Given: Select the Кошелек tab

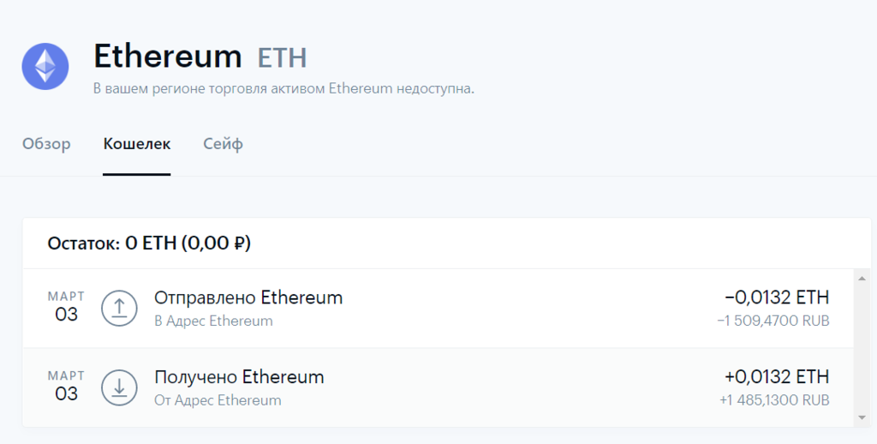Looking at the screenshot, I should [137, 144].
